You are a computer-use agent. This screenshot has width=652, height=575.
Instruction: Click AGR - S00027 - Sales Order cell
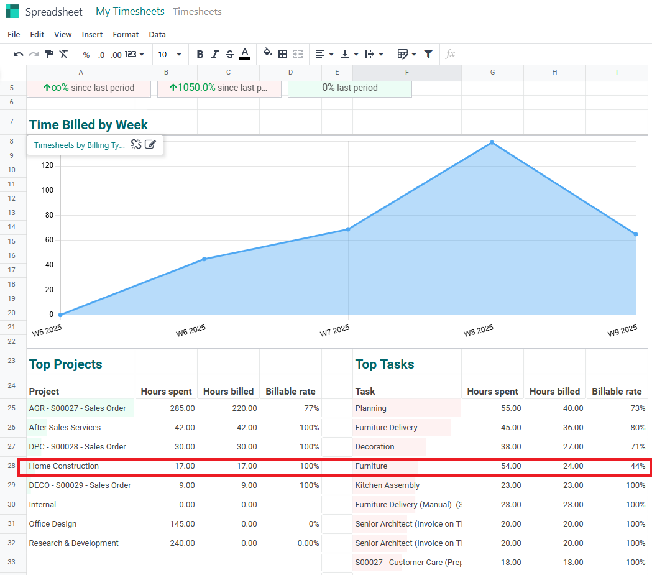click(81, 408)
